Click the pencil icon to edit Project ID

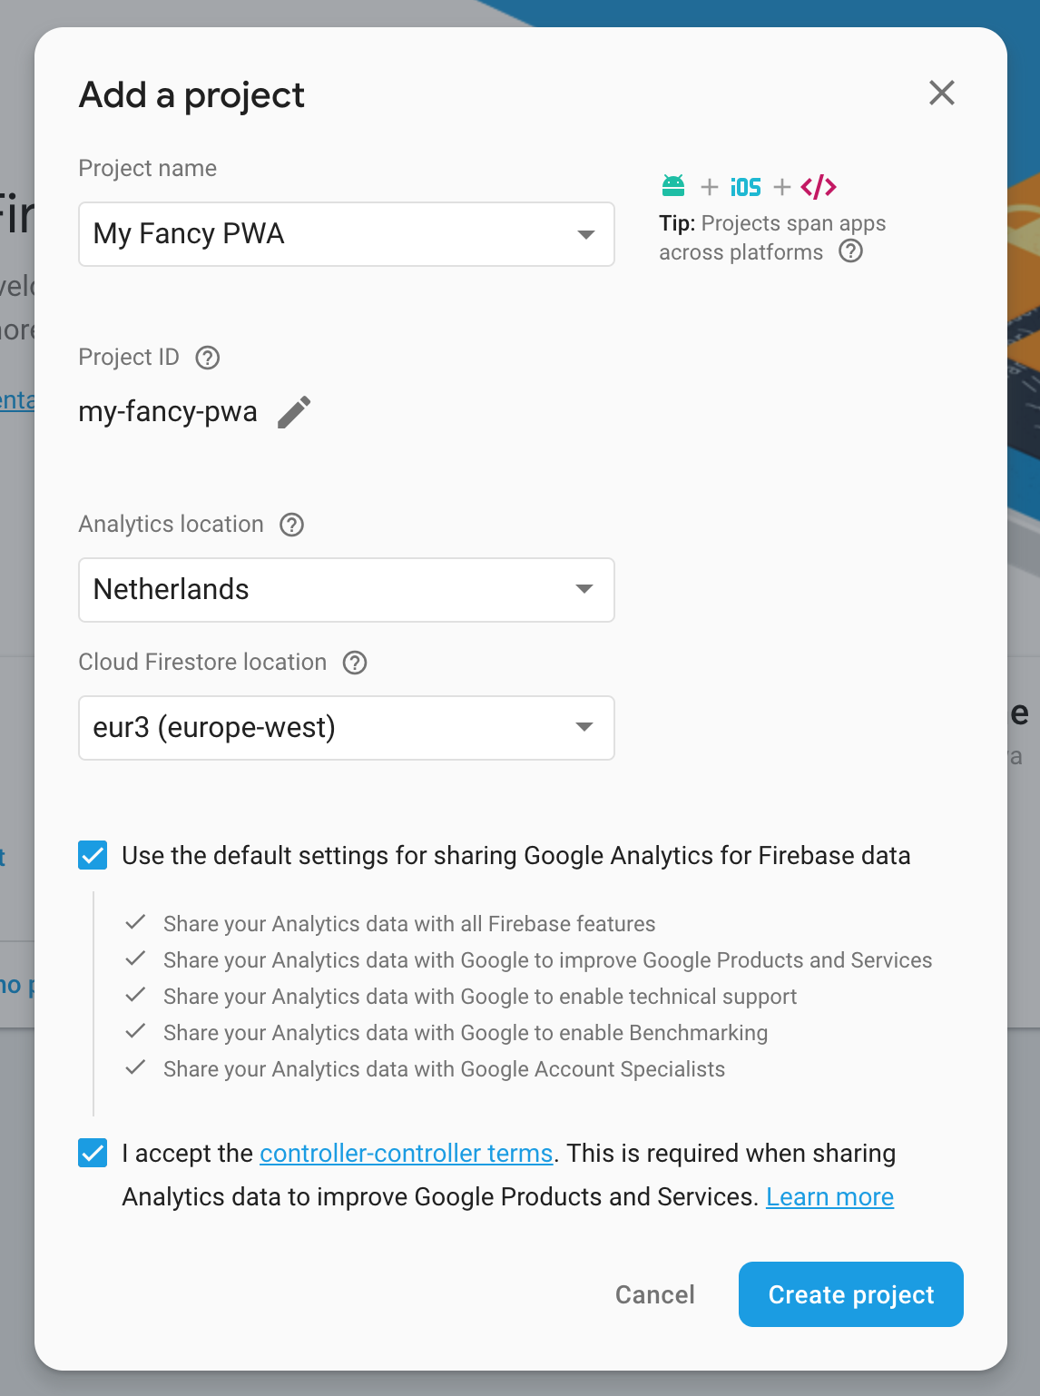[x=294, y=412]
